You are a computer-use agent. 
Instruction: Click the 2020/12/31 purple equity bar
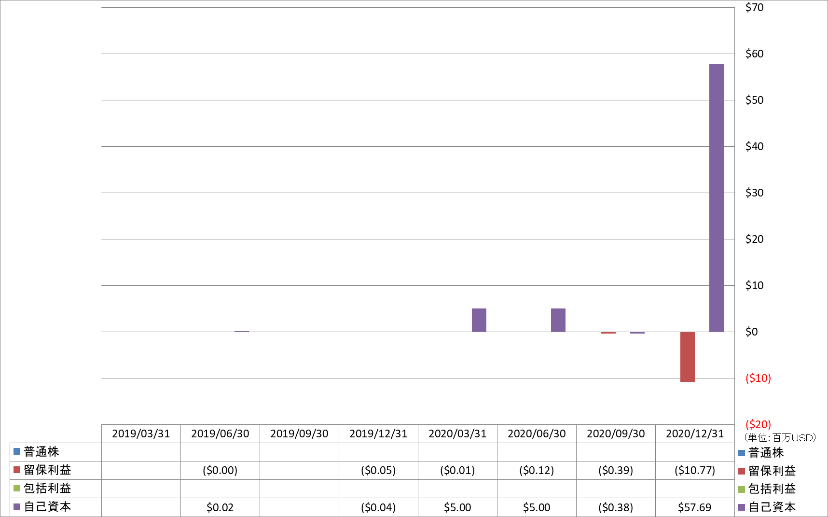(716, 198)
